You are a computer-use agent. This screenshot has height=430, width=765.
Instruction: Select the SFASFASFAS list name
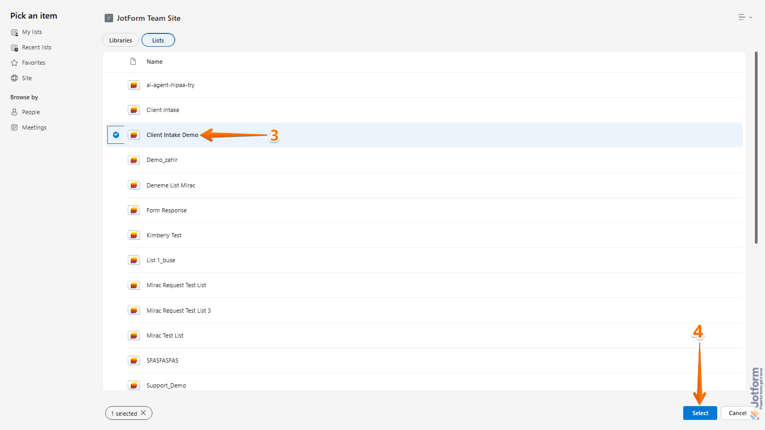tap(163, 360)
